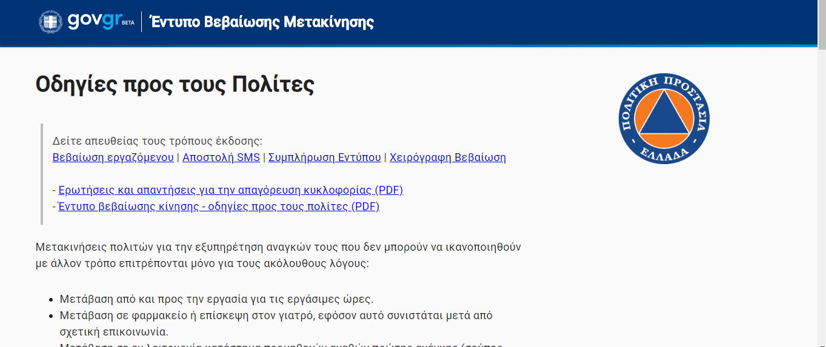
Task: Click the page vertical scrollbar thumb
Action: click(x=822, y=24)
